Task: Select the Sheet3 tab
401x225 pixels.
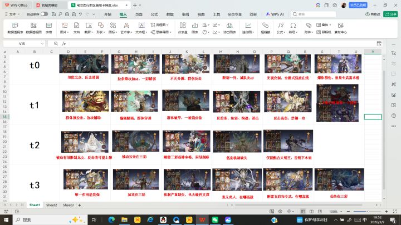Action: 68,205
